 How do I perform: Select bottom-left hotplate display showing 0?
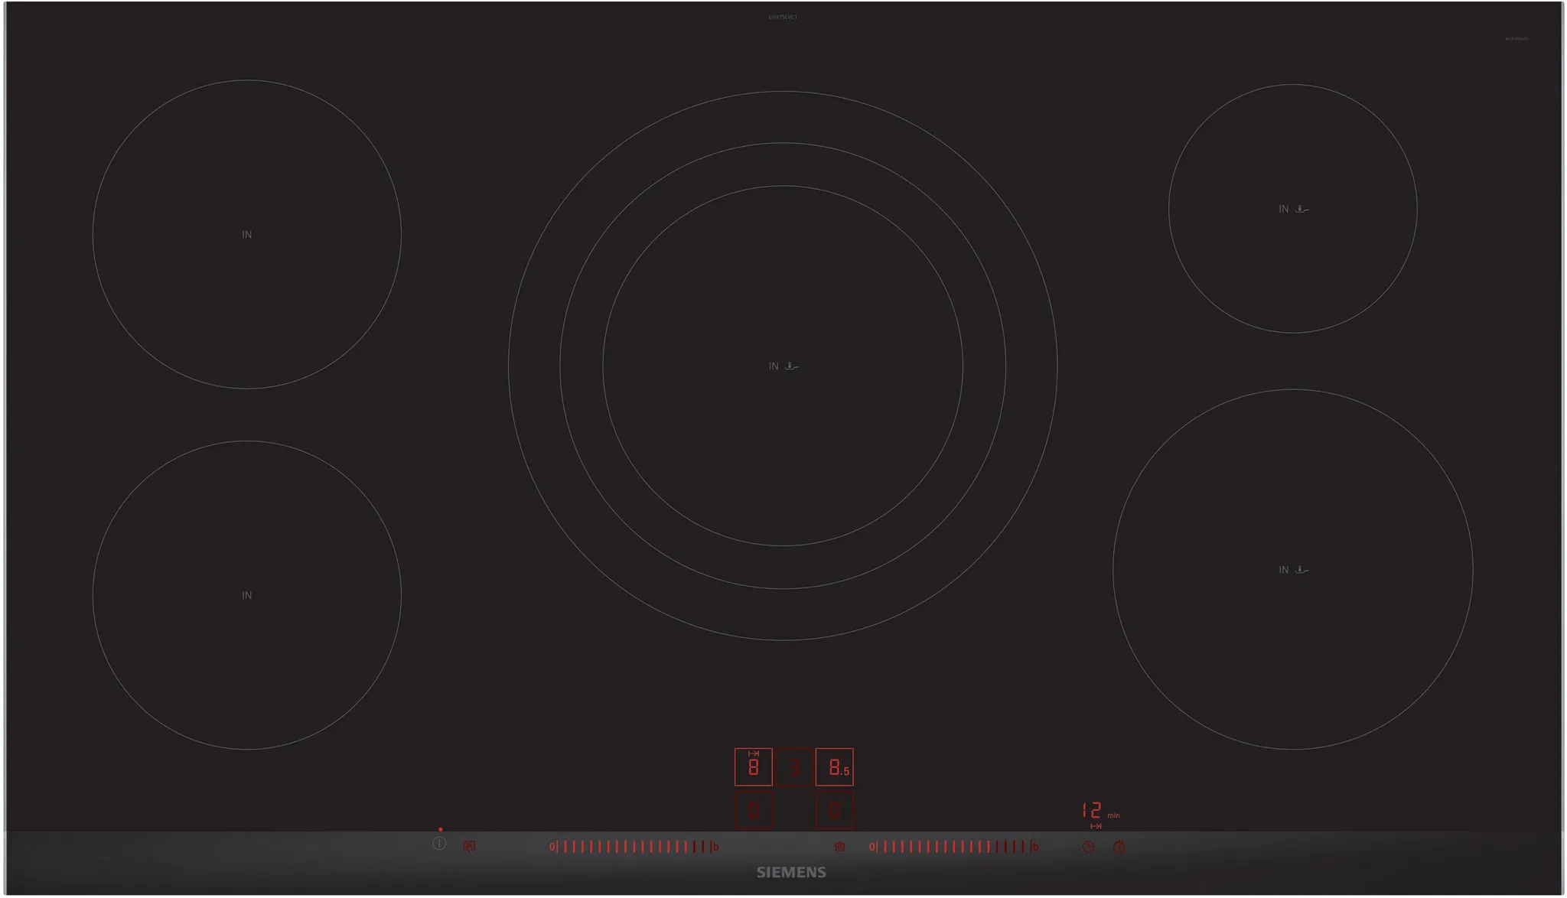[754, 810]
